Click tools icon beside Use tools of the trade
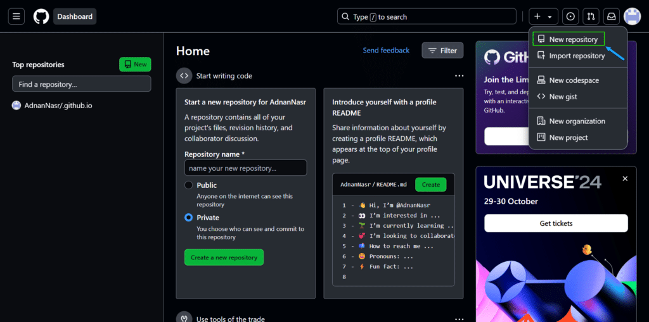The image size is (649, 322). 184,319
